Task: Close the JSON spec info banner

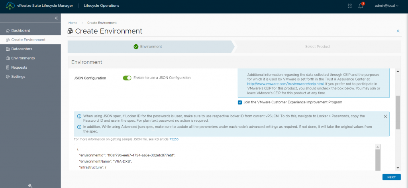Action: (385, 116)
